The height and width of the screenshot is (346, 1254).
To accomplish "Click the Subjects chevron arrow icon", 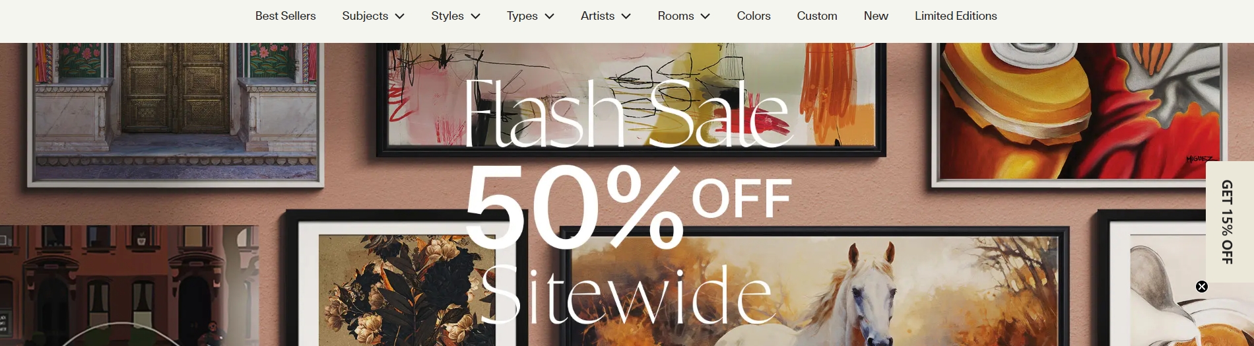I will (x=399, y=17).
